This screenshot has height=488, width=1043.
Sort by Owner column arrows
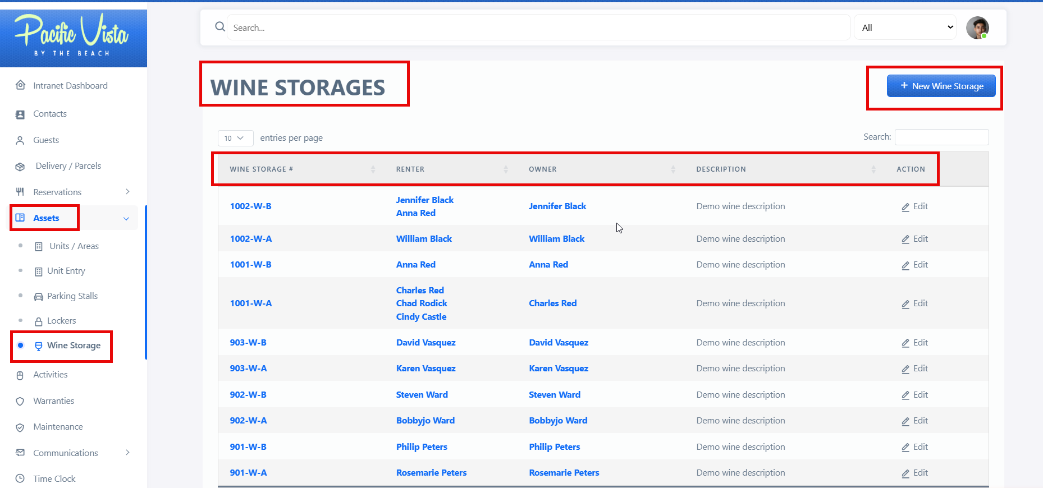click(x=673, y=169)
